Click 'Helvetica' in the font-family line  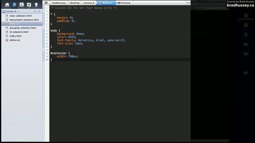(x=85, y=40)
